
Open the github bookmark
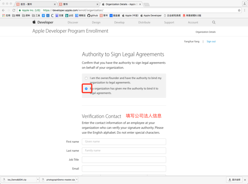point(92,16)
